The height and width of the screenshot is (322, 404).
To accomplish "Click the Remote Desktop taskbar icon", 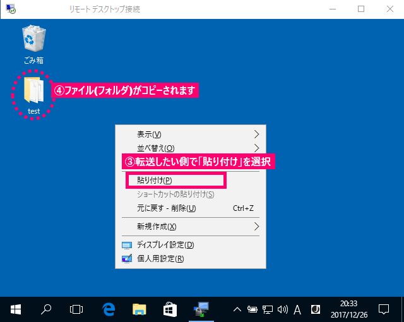I will 201,309.
